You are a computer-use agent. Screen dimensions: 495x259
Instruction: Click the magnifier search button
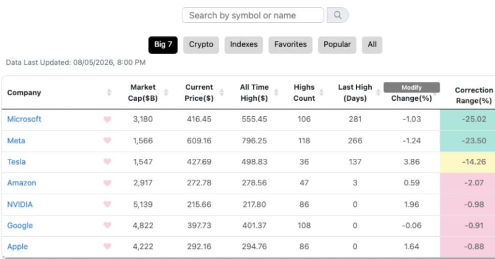pyautogui.click(x=337, y=15)
